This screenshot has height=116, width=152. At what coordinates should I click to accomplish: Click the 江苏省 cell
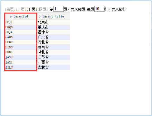click(53, 57)
